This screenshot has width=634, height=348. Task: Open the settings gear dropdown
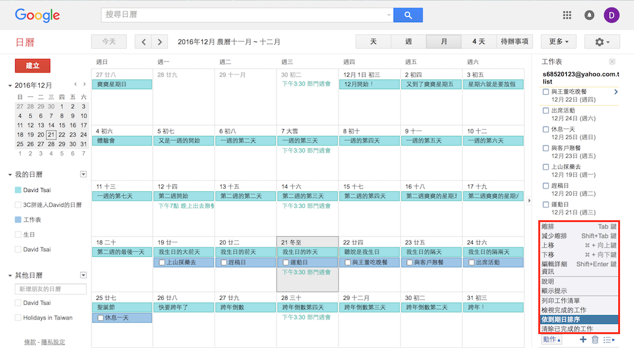click(x=602, y=42)
